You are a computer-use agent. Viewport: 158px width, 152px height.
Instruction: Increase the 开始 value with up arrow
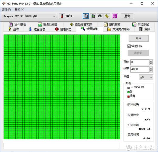tap(151, 61)
